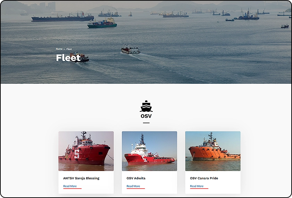The image size is (292, 198).
Task: Read More about AHTSV Saroja Blessing
Action: 70,186
